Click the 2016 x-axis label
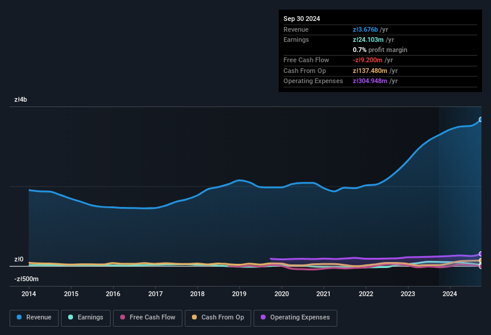 (x=113, y=294)
